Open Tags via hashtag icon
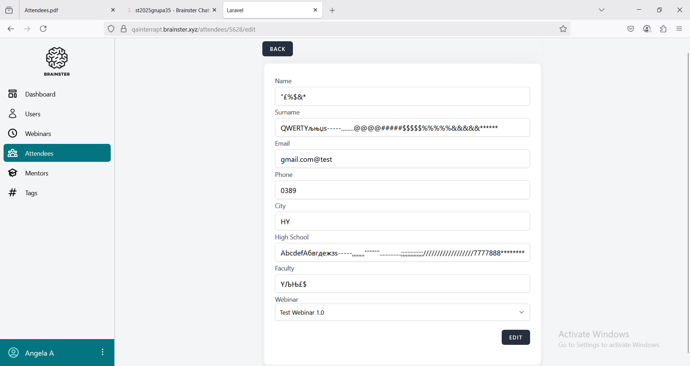The height and width of the screenshot is (366, 690). [13, 193]
